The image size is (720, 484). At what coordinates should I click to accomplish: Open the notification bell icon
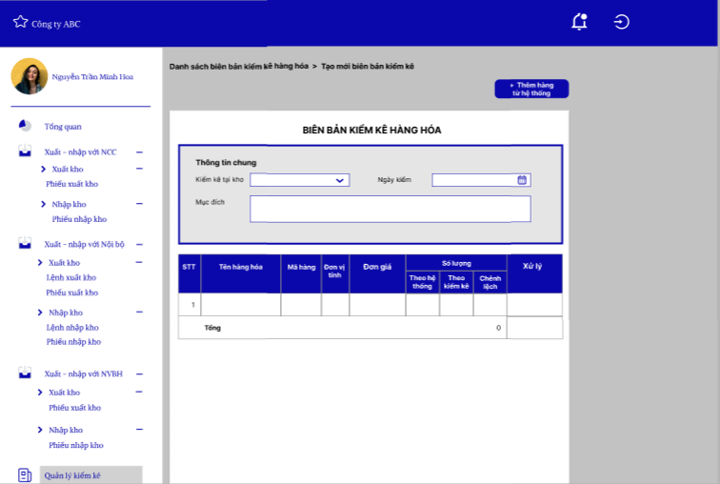point(579,22)
